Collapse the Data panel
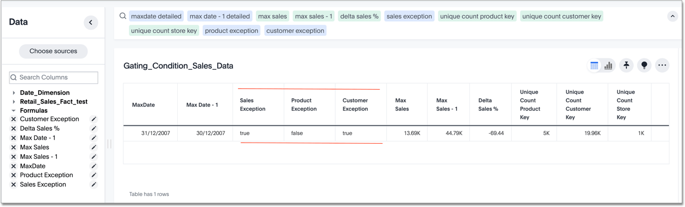685x207 pixels. click(90, 22)
